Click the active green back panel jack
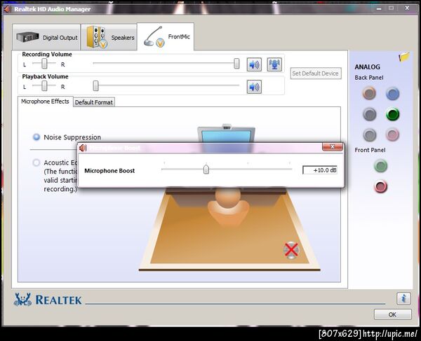 392,114
